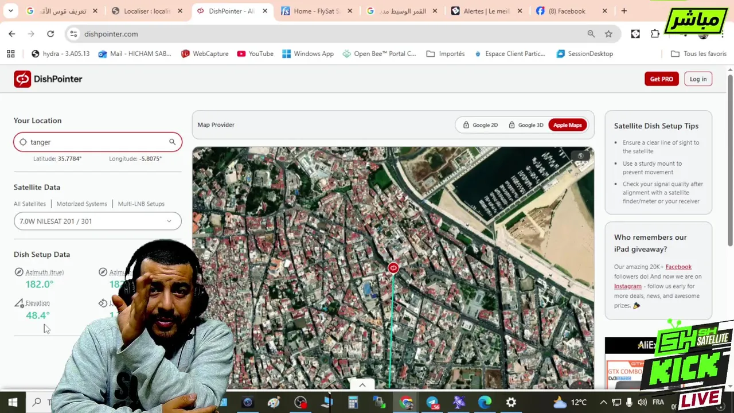Click the compass icon on the map corner
This screenshot has width=734, height=413.
click(x=580, y=156)
